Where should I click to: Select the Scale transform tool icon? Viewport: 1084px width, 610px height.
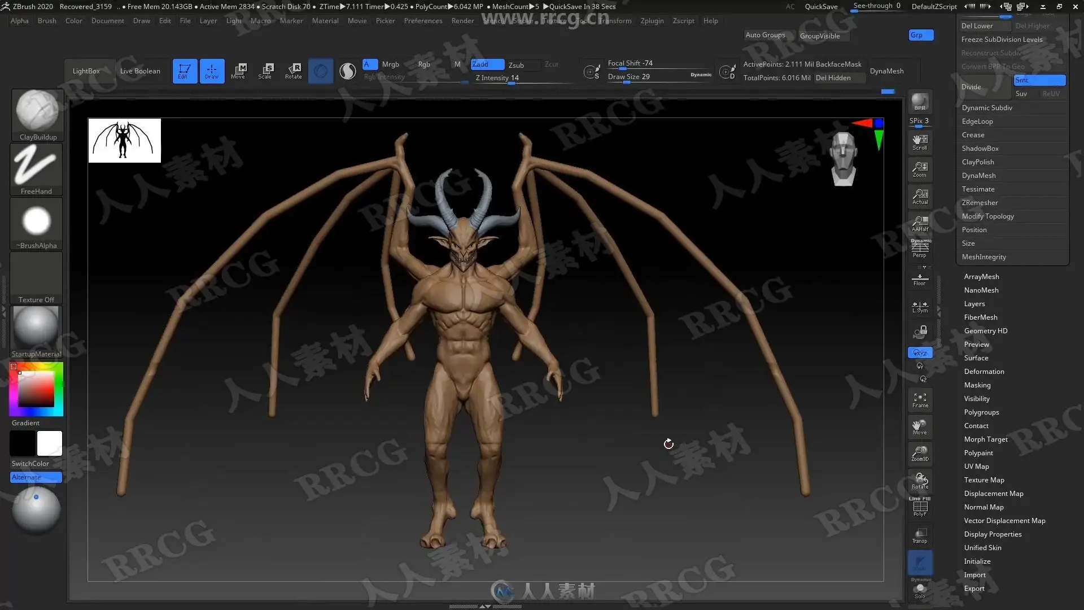(x=265, y=71)
